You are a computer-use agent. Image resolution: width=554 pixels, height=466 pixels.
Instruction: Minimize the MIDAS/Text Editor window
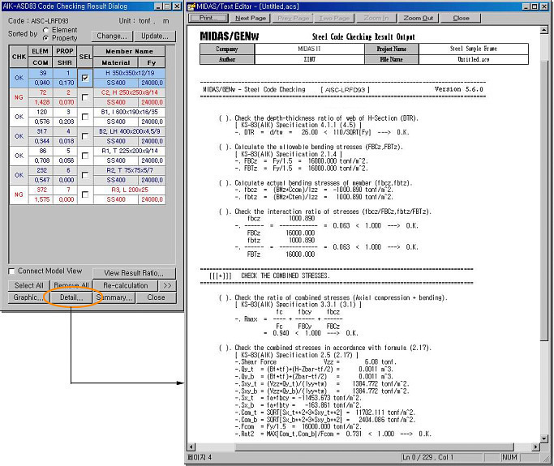[526, 6]
